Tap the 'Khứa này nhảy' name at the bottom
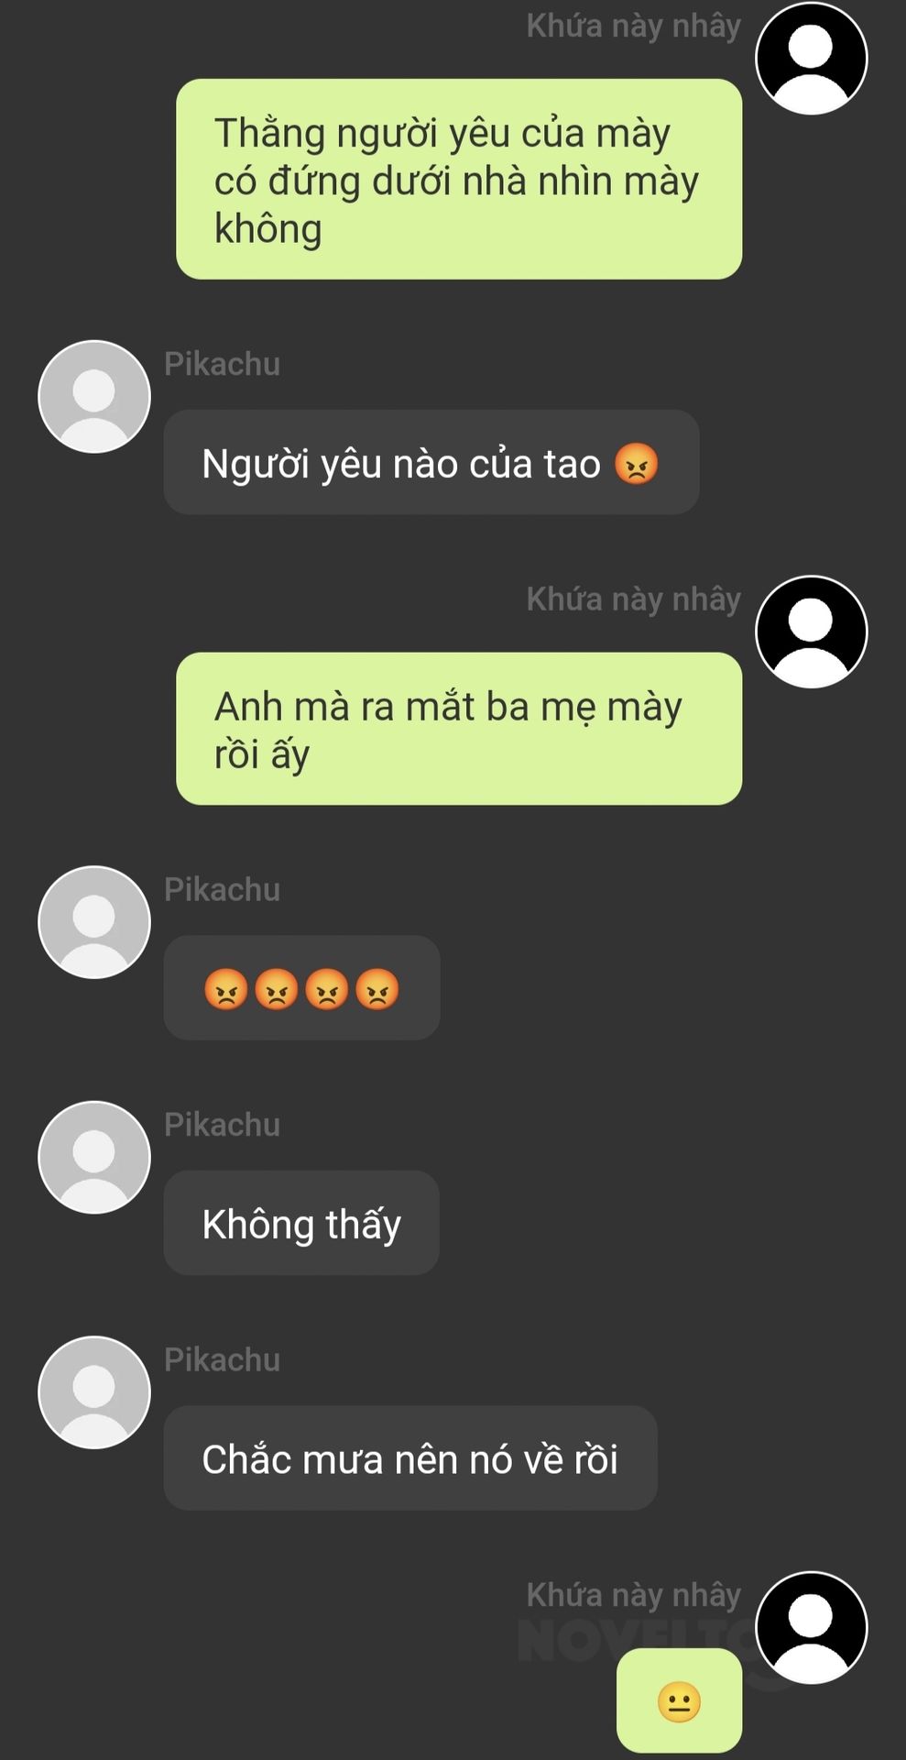 click(633, 1595)
